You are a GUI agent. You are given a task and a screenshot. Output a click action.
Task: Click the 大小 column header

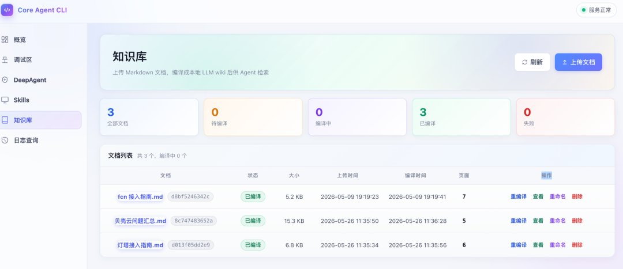294,175
